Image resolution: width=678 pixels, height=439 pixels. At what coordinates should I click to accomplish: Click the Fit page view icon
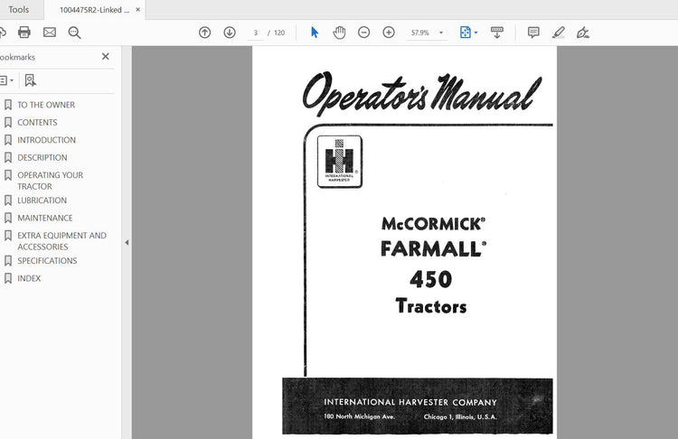point(466,33)
